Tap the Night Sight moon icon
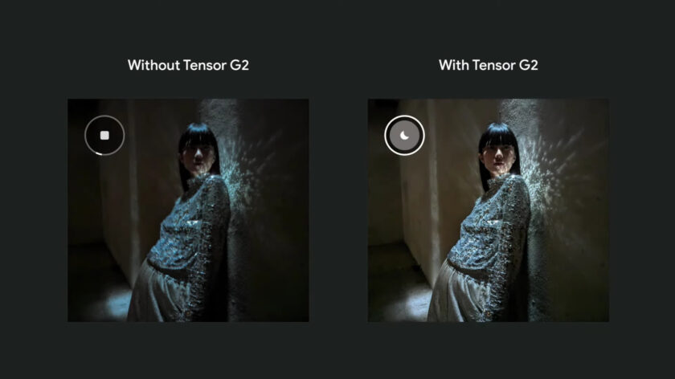The width and height of the screenshot is (675, 379). pos(404,136)
